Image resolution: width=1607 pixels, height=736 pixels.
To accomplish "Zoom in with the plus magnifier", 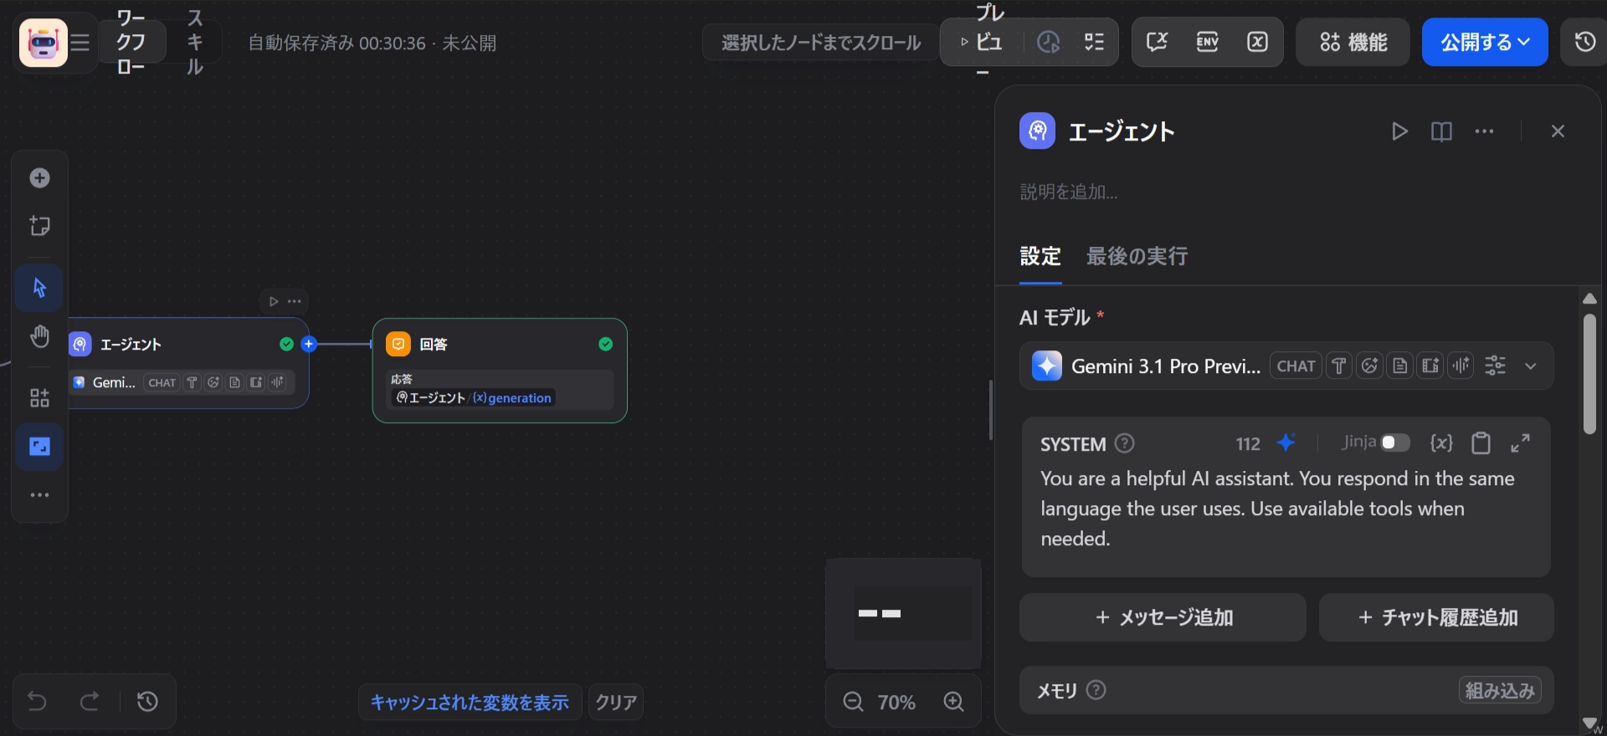I will click(x=954, y=702).
